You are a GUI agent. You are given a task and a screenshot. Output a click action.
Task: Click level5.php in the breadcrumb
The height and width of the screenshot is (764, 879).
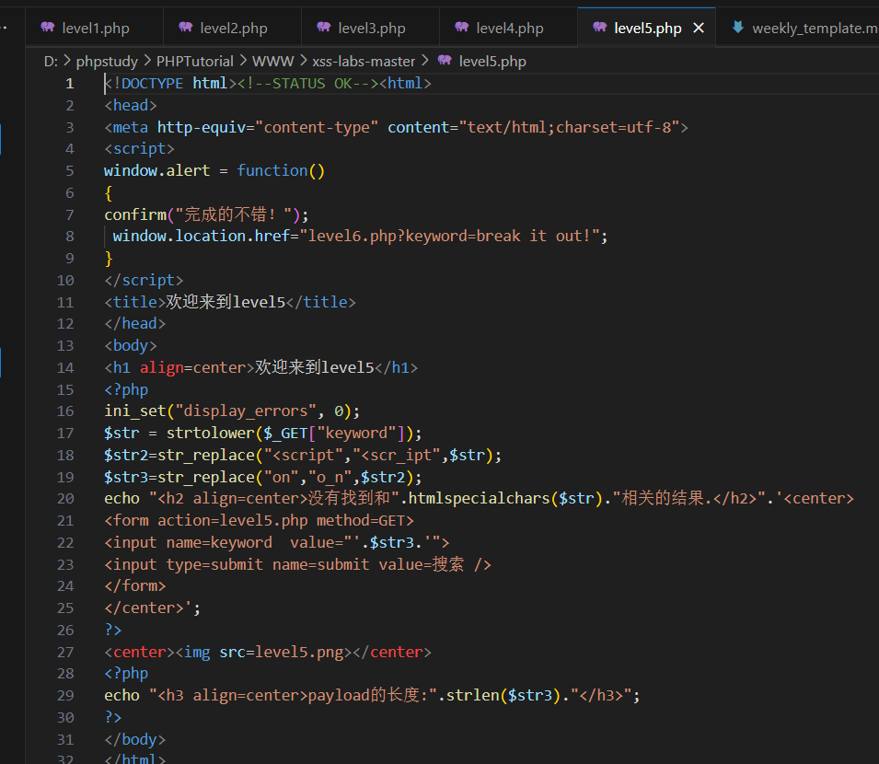coord(492,61)
